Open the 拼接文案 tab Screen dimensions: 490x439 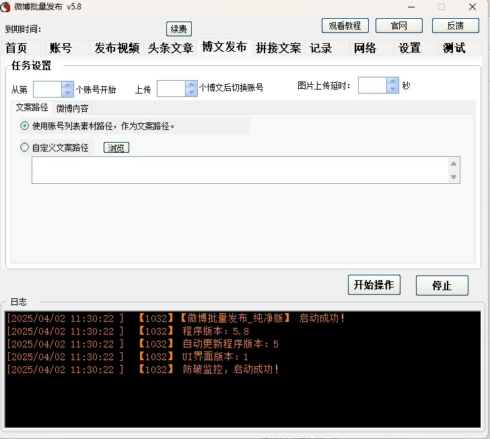pos(279,48)
